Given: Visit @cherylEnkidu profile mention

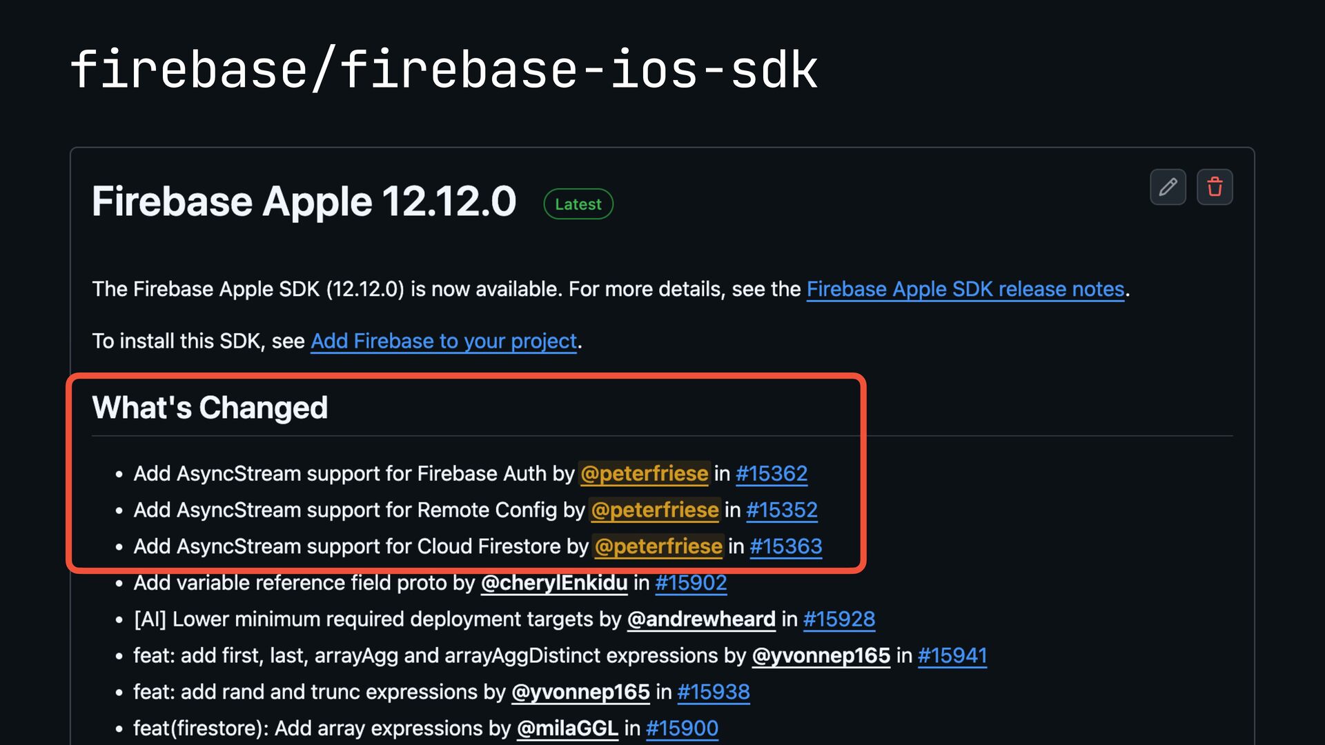Looking at the screenshot, I should pyautogui.click(x=554, y=583).
